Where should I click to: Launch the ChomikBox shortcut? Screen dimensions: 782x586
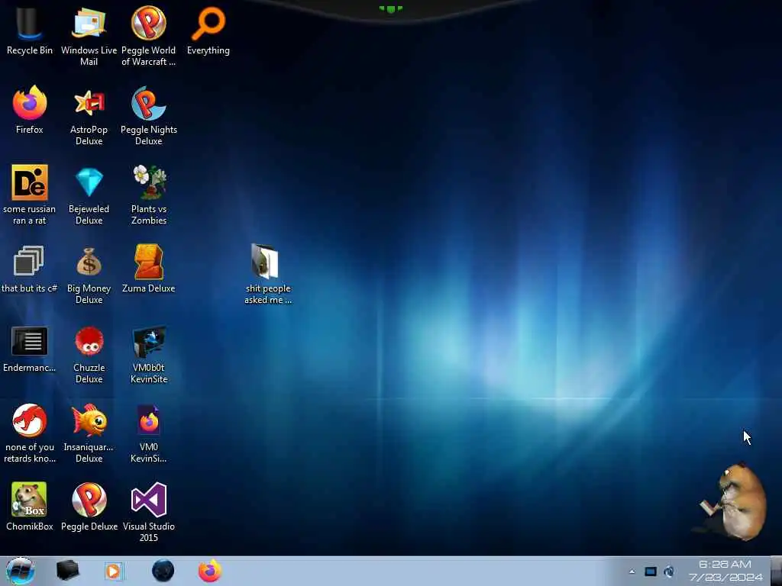(30, 507)
